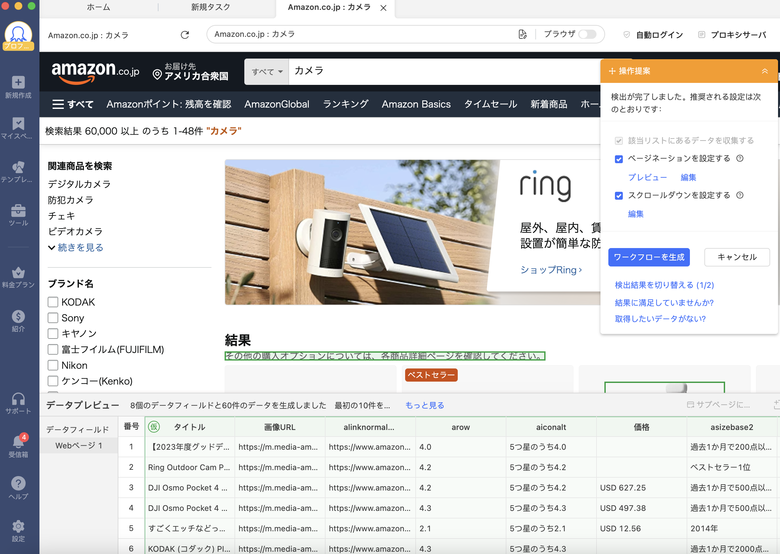Open Amazon Basics nav item
This screenshot has height=554, width=780.
416,104
